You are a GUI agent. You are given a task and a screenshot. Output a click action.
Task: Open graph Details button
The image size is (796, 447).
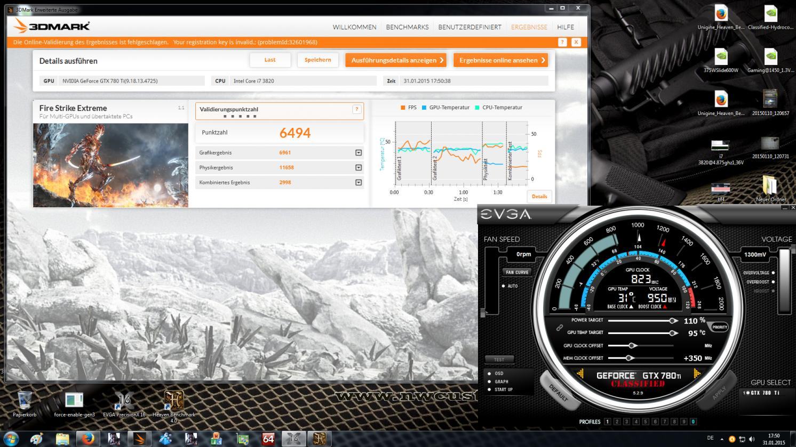539,197
